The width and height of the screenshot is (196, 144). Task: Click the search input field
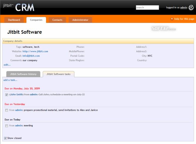pyautogui.click(x=147, y=7)
